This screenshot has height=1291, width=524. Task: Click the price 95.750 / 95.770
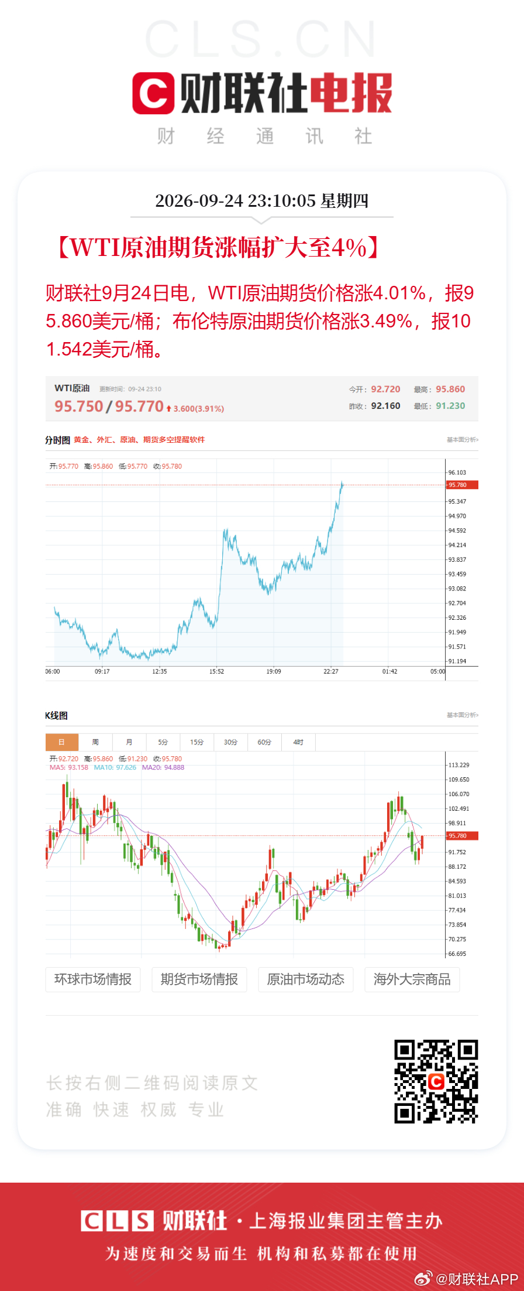point(109,407)
